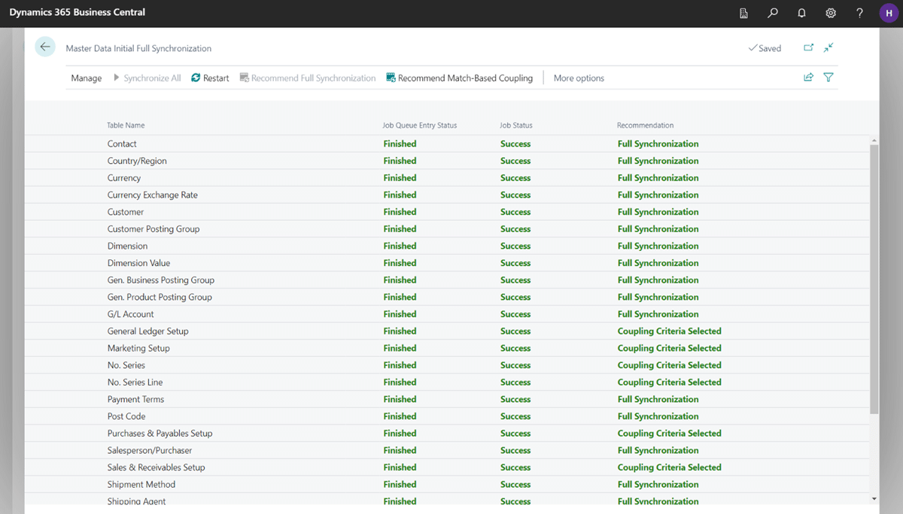Select the Contact table name
The height and width of the screenshot is (514, 903).
point(122,144)
